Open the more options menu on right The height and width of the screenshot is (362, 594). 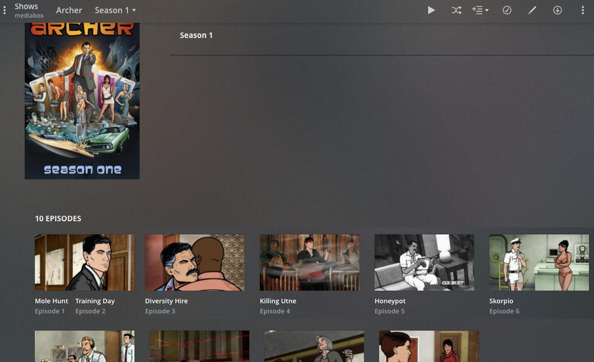pyautogui.click(x=583, y=10)
